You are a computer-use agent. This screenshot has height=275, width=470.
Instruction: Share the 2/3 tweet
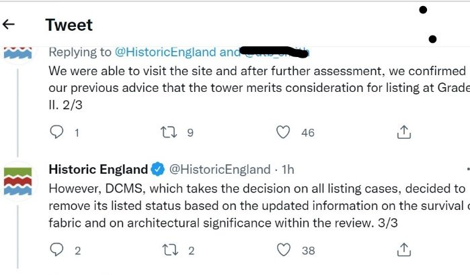tap(403, 132)
